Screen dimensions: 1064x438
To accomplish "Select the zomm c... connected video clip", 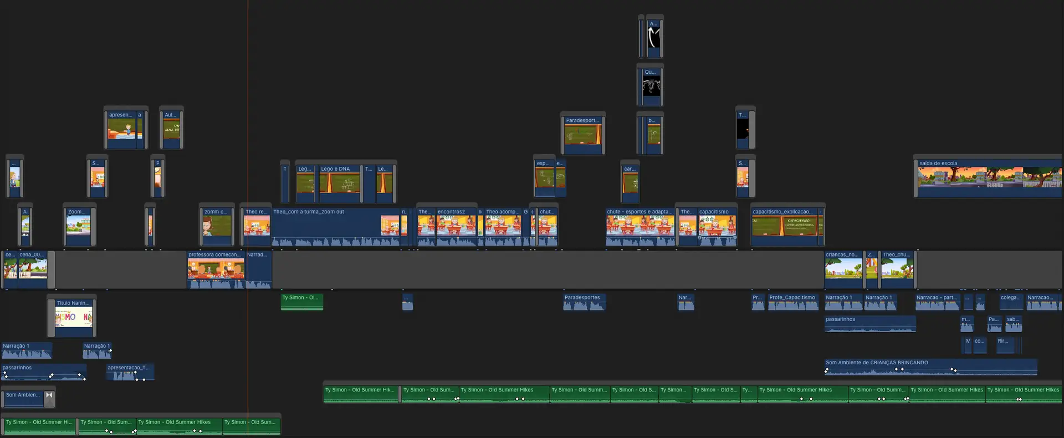I will click(216, 226).
